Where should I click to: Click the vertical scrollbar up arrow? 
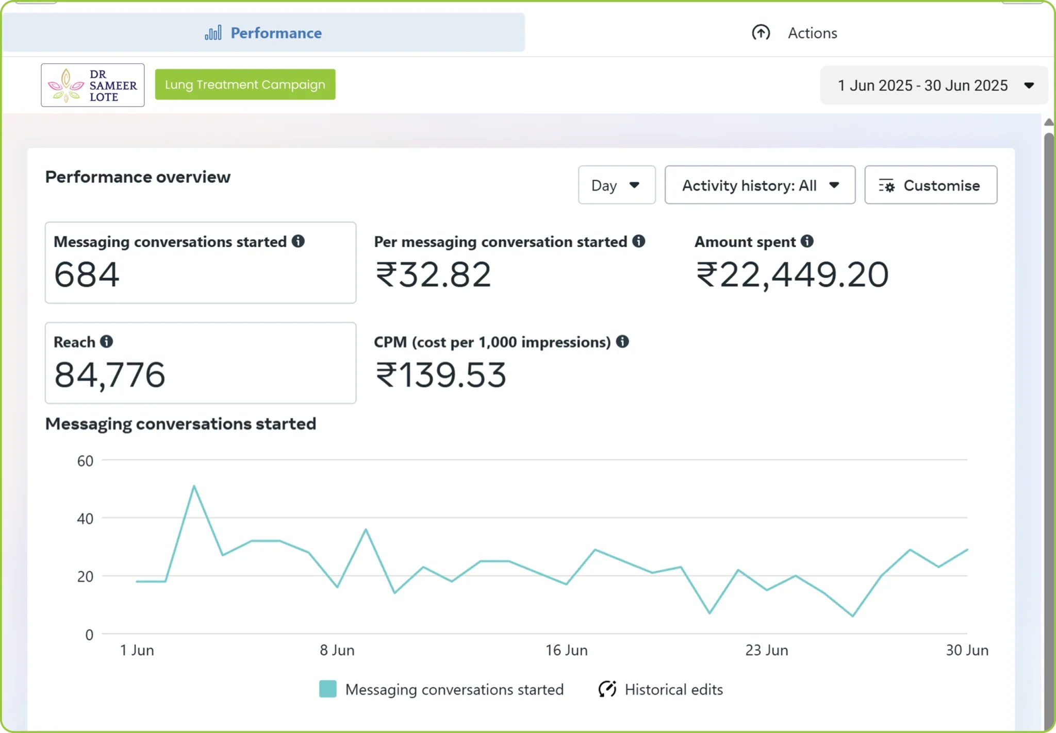tap(1048, 123)
